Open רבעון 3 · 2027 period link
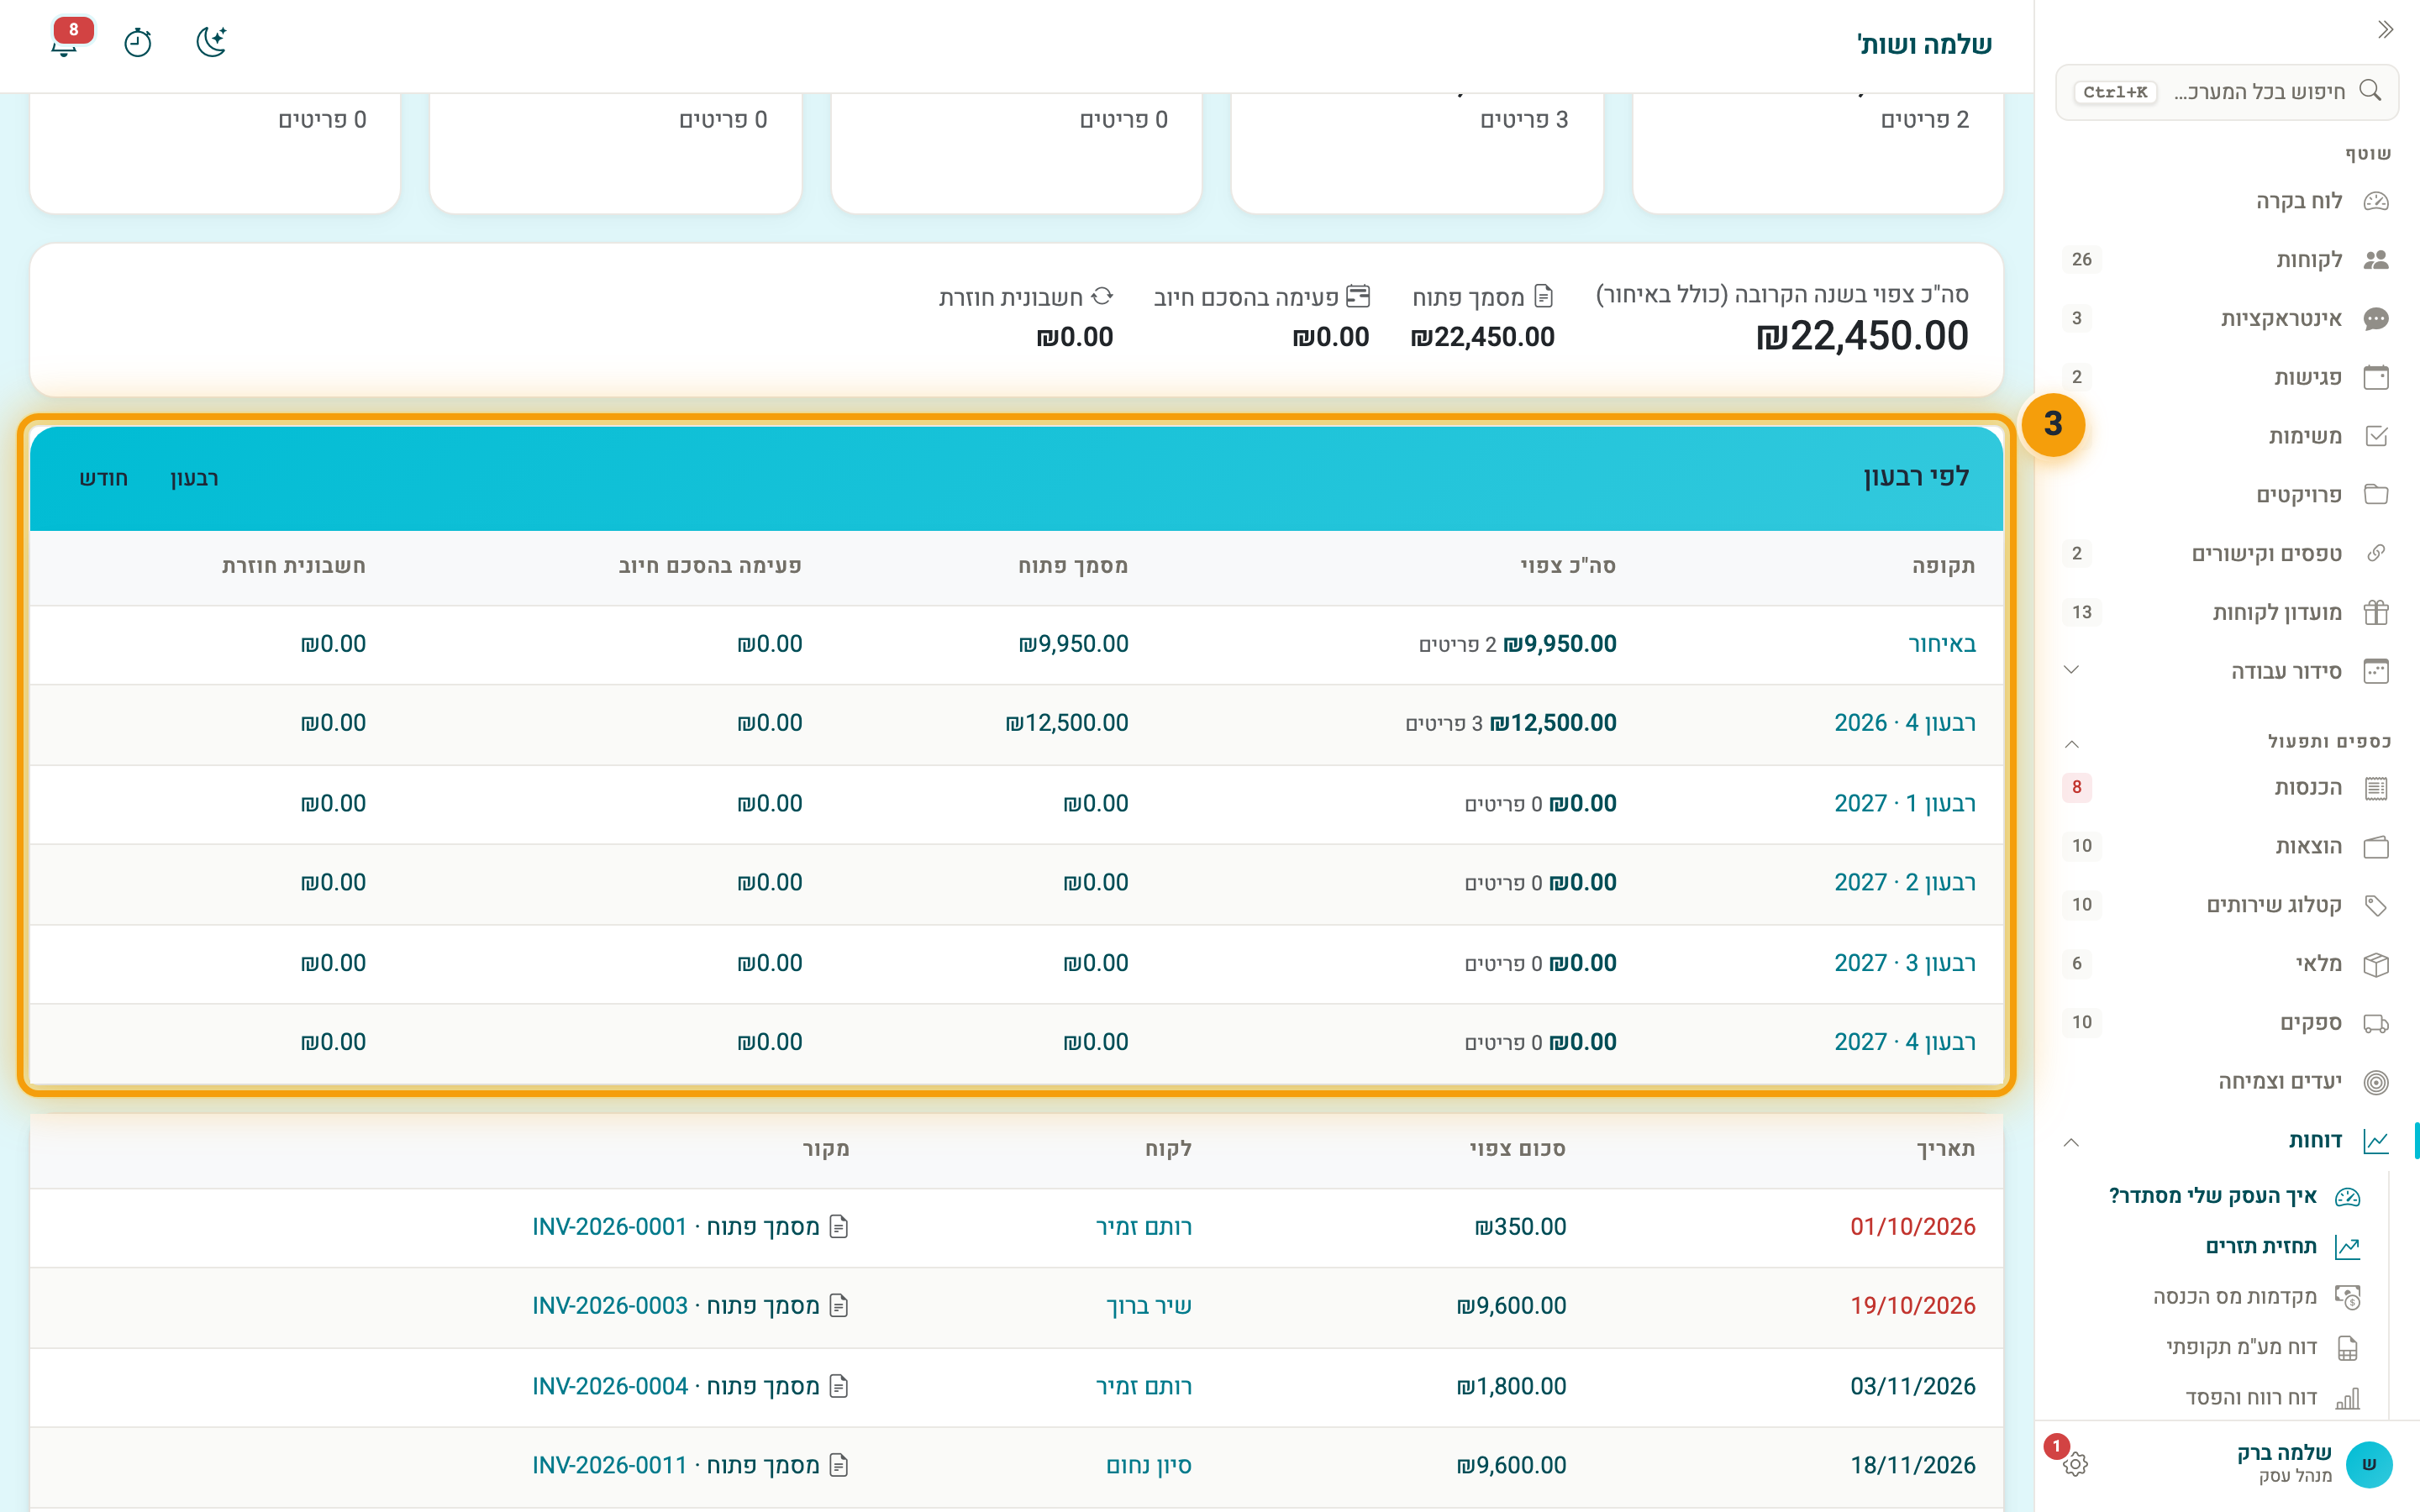 coord(1904,963)
